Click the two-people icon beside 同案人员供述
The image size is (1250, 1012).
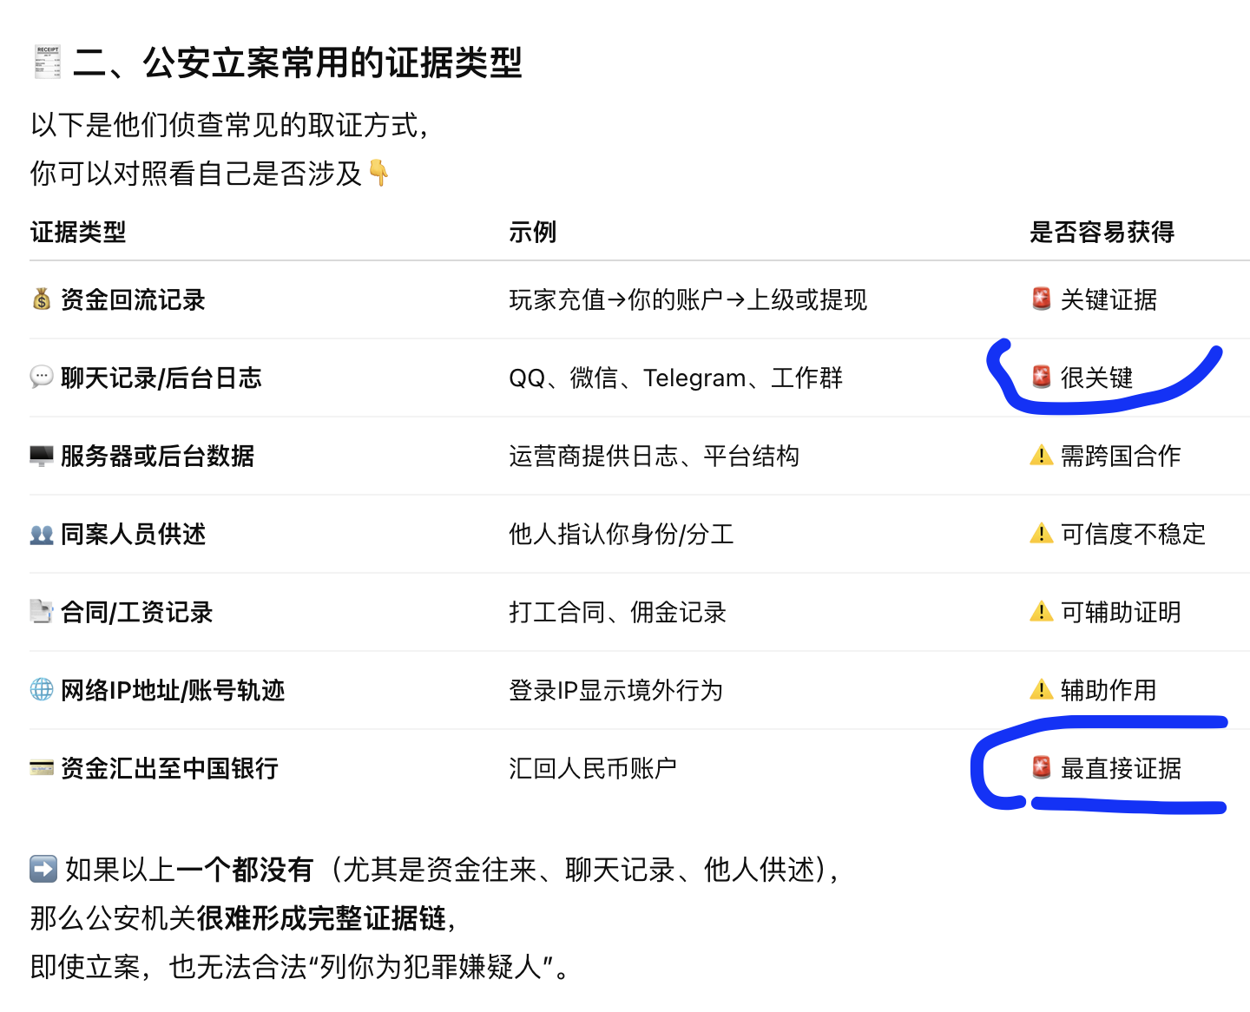[x=42, y=534]
